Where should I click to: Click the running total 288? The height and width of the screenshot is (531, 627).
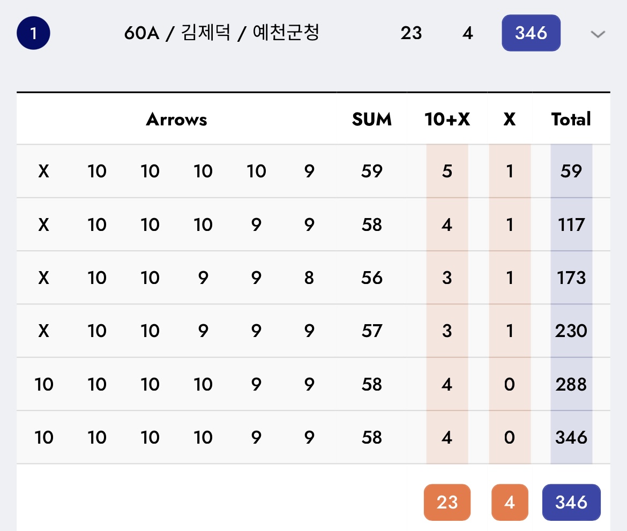pyautogui.click(x=571, y=384)
